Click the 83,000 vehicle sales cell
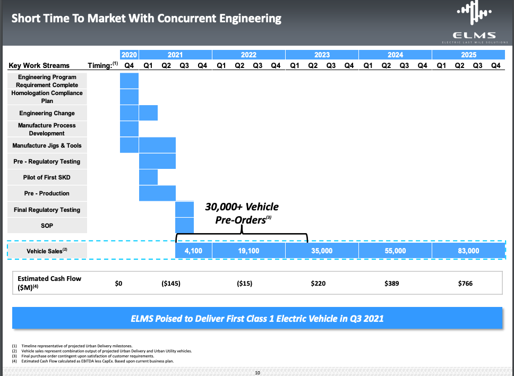The image size is (514, 376). click(468, 251)
